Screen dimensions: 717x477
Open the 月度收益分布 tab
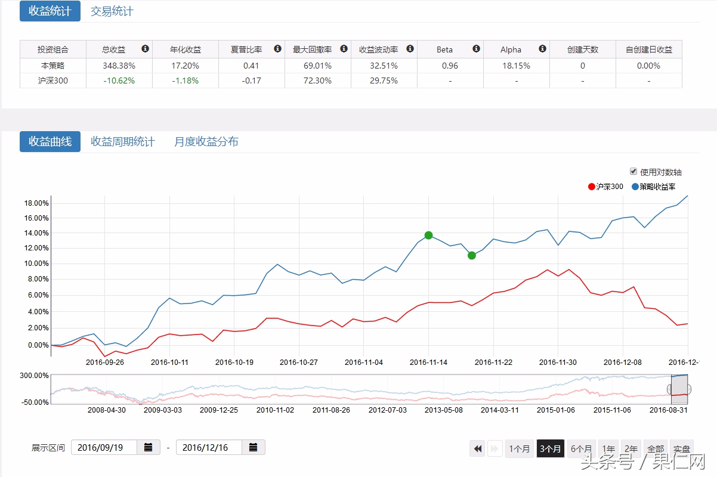[206, 141]
